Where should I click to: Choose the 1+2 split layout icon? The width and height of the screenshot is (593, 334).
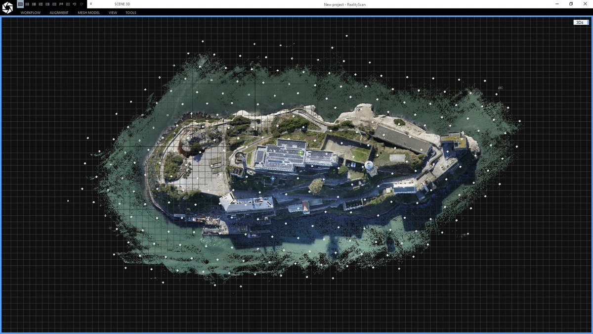[x=41, y=4]
